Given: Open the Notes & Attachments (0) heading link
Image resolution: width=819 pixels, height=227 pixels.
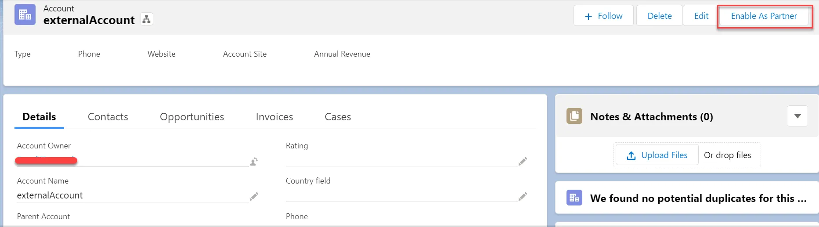Looking at the screenshot, I should click(651, 117).
